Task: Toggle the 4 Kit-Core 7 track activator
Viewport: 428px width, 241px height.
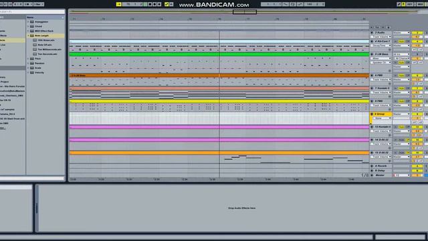Action: point(417,42)
